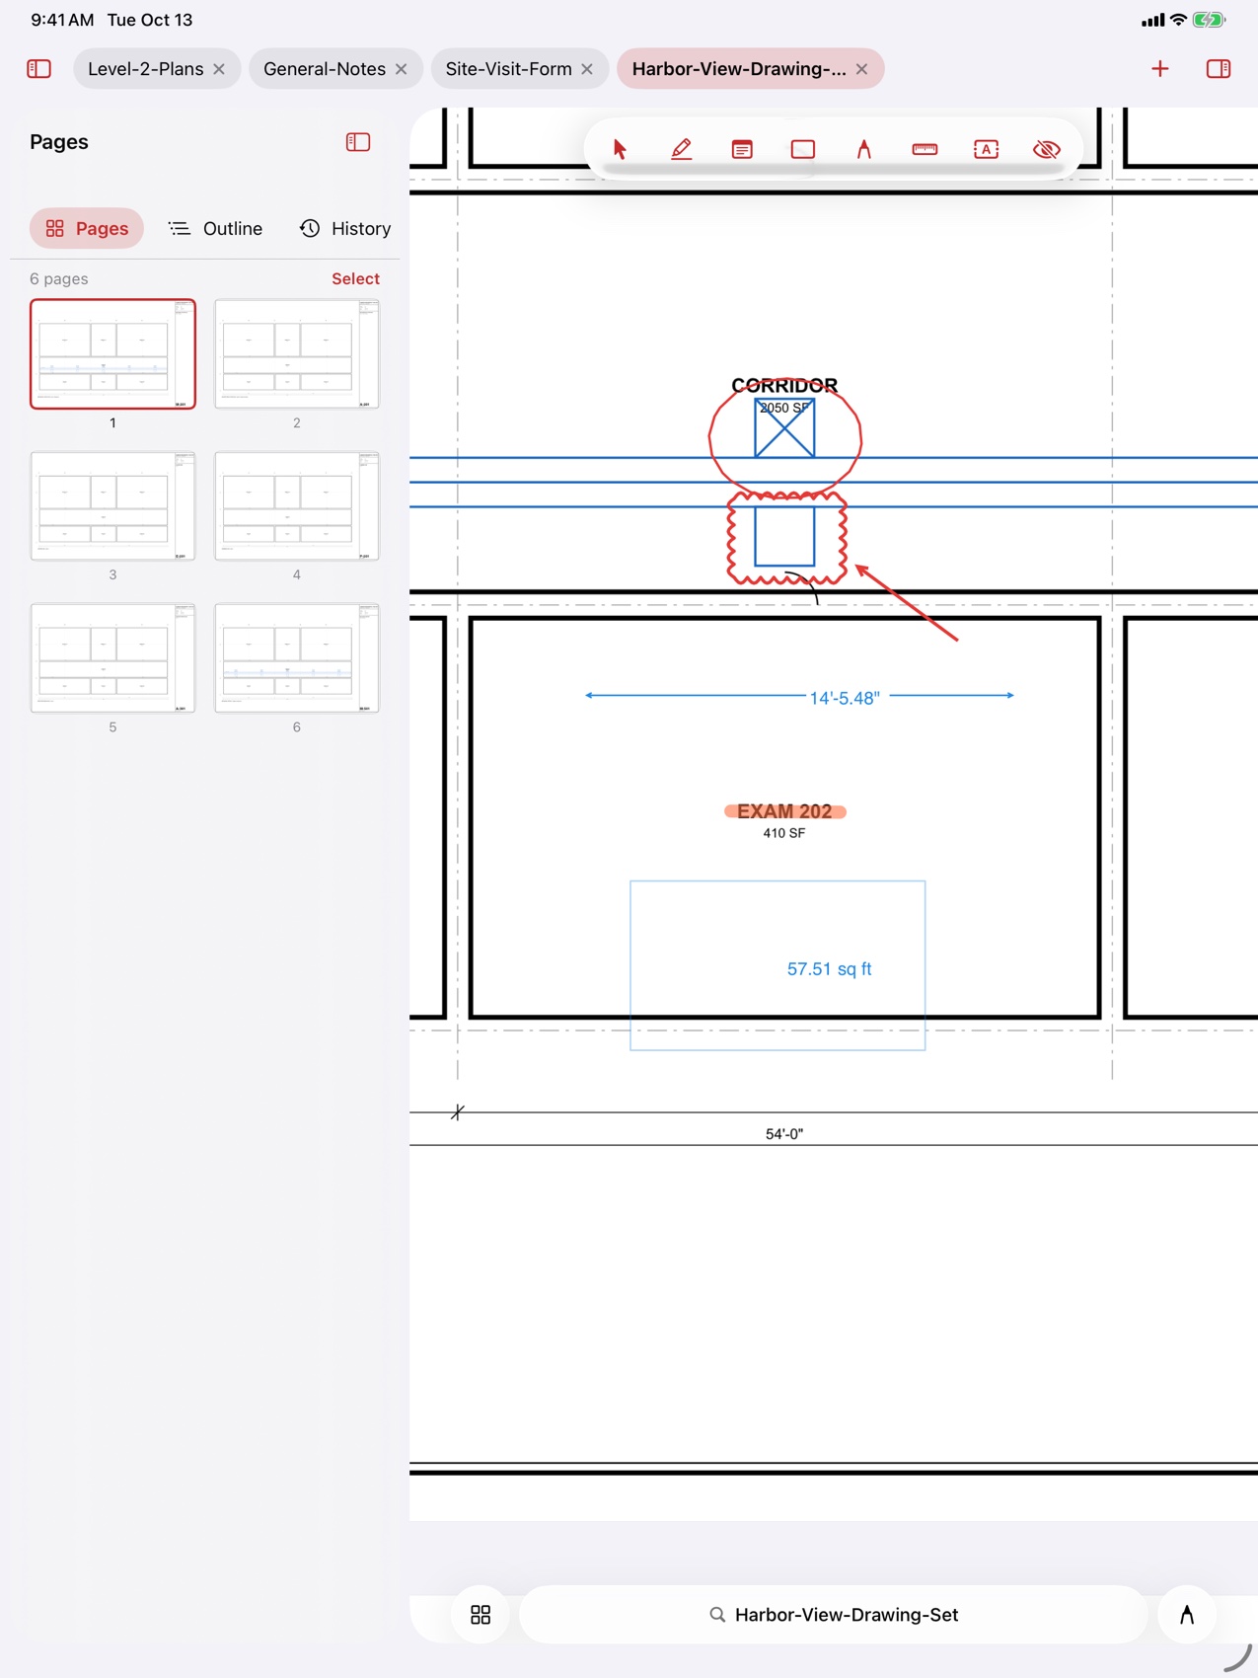
Task: Check the battery status icon
Action: [x=1210, y=20]
